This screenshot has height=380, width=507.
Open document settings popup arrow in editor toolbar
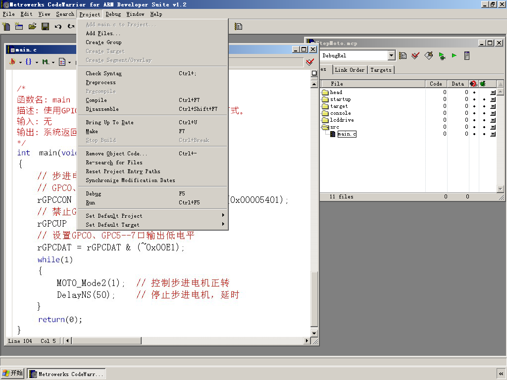pos(69,62)
